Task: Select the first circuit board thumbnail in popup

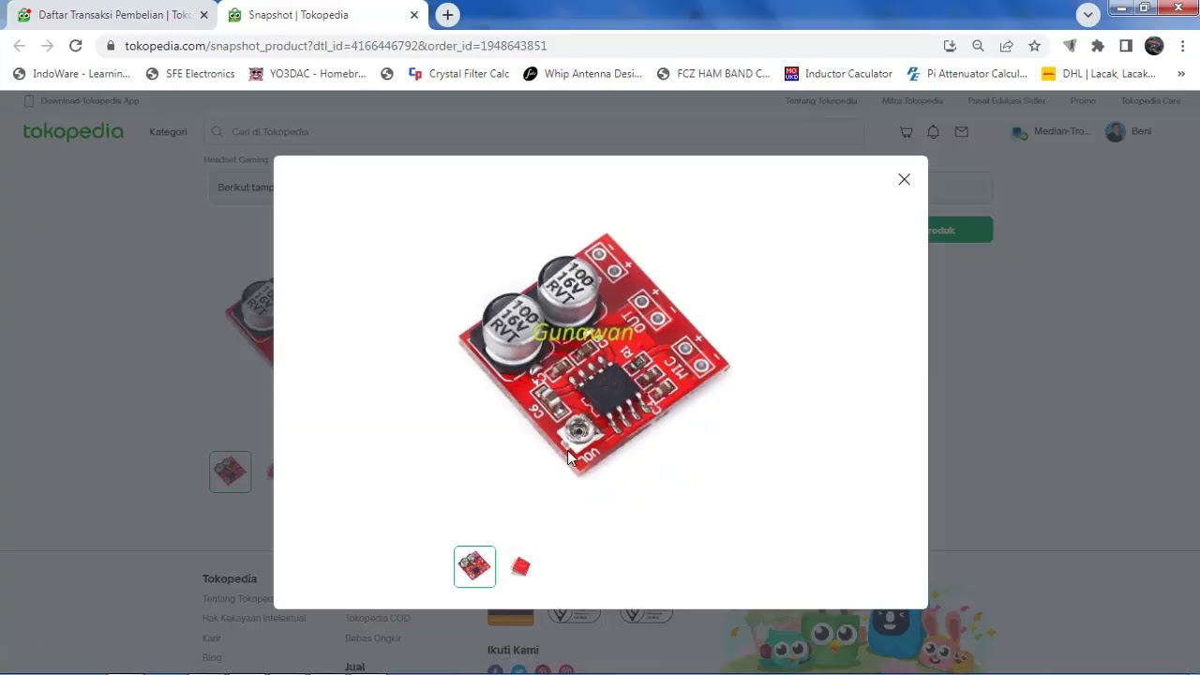Action: (x=474, y=566)
